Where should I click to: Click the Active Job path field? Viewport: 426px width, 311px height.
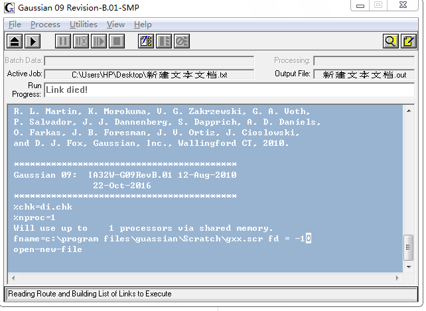(x=149, y=74)
